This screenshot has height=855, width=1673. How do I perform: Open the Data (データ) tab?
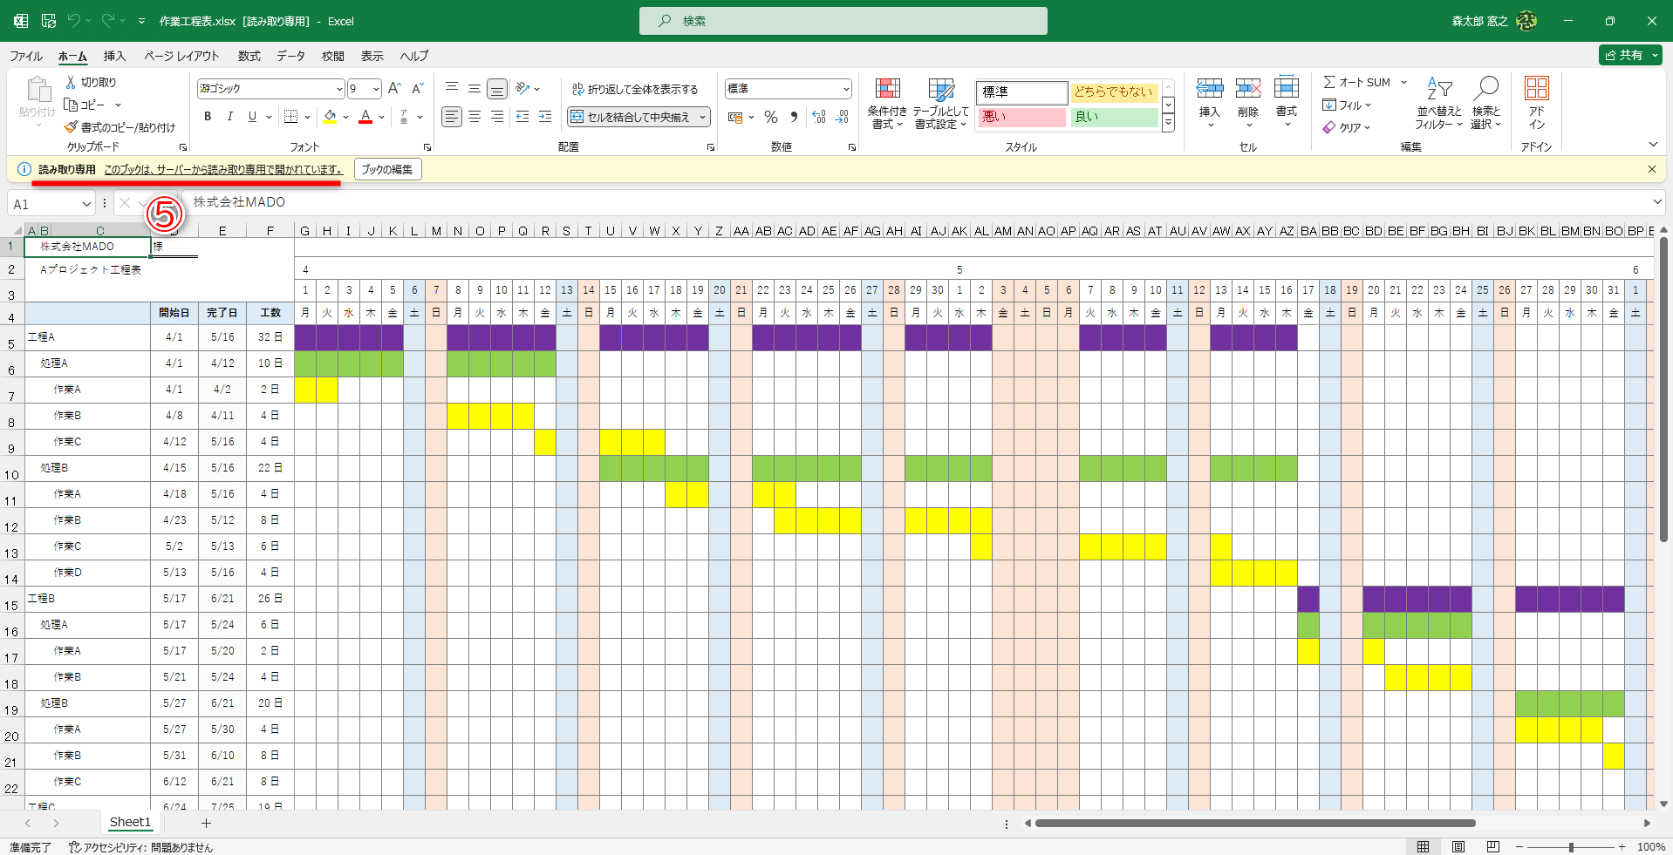290,56
